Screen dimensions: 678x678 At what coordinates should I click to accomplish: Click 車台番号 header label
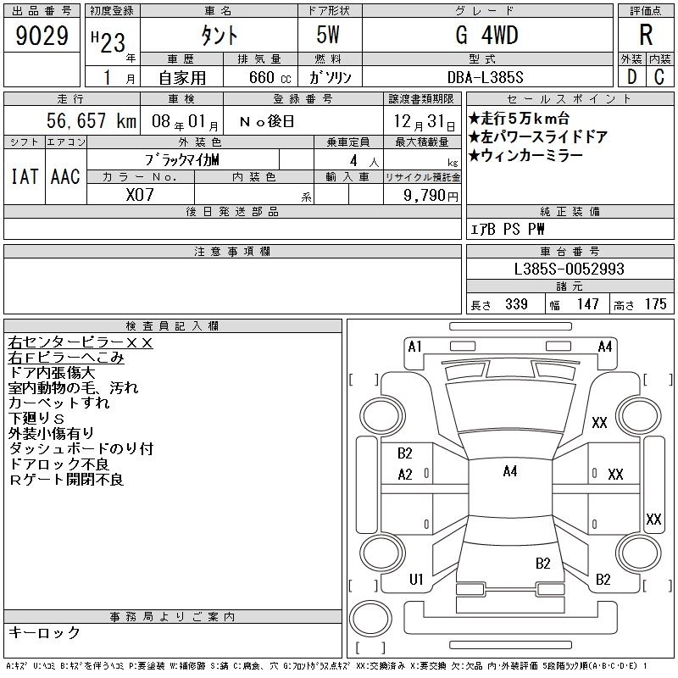pyautogui.click(x=570, y=251)
